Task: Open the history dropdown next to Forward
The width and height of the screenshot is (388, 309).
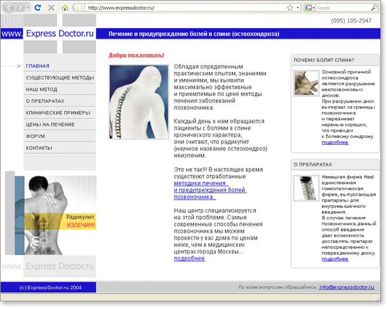Action: click(28, 8)
